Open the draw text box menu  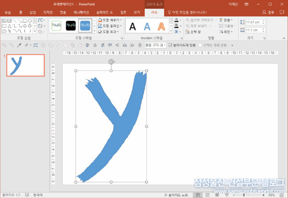click(x=41, y=26)
